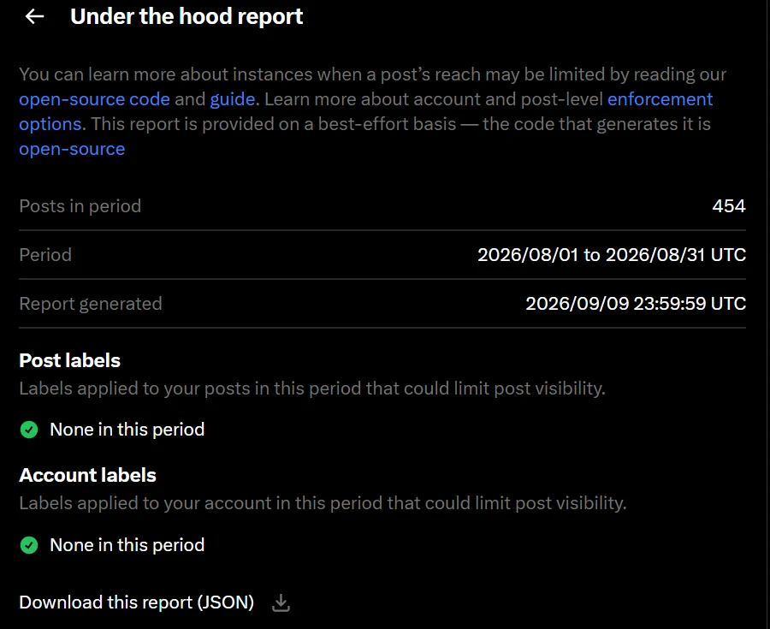
Task: Click the description "Labels applied to your posts in this period"
Action: click(190, 389)
